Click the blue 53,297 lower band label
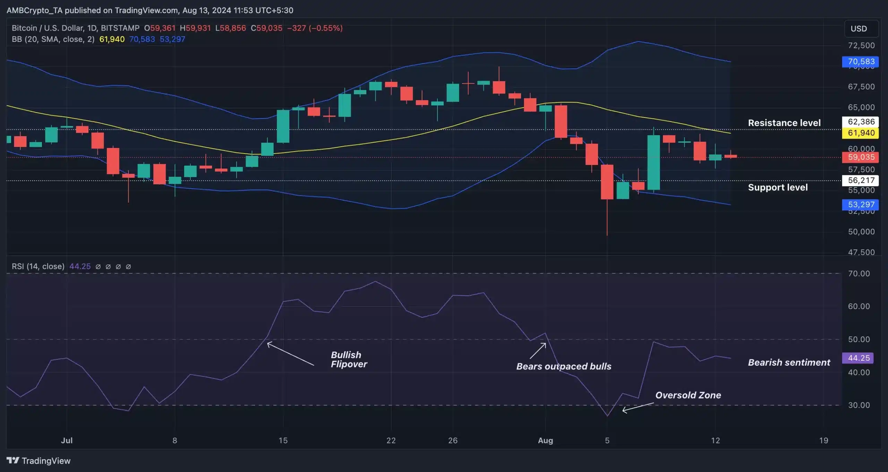The image size is (888, 472). tap(860, 204)
